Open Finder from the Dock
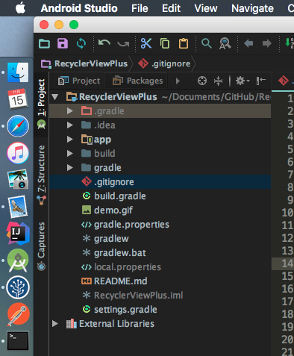 coord(18,72)
